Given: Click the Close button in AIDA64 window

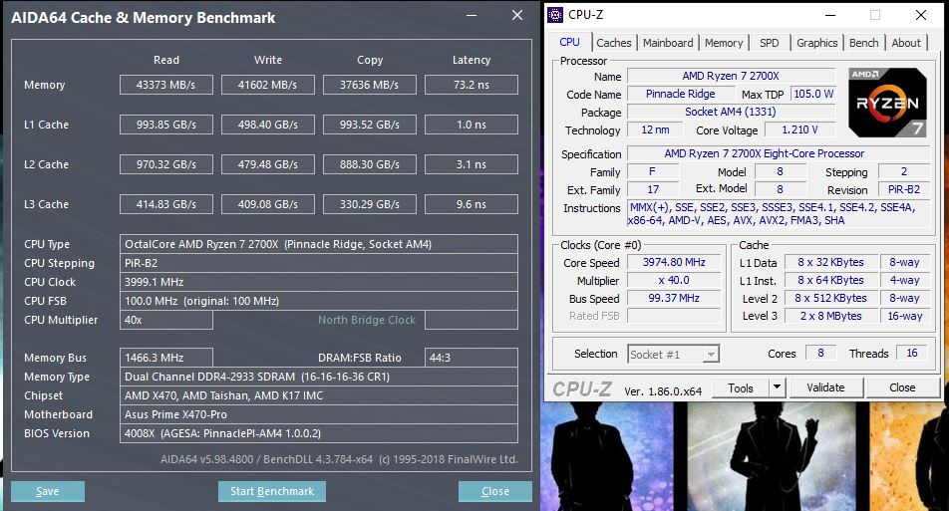Looking at the screenshot, I should (x=495, y=492).
